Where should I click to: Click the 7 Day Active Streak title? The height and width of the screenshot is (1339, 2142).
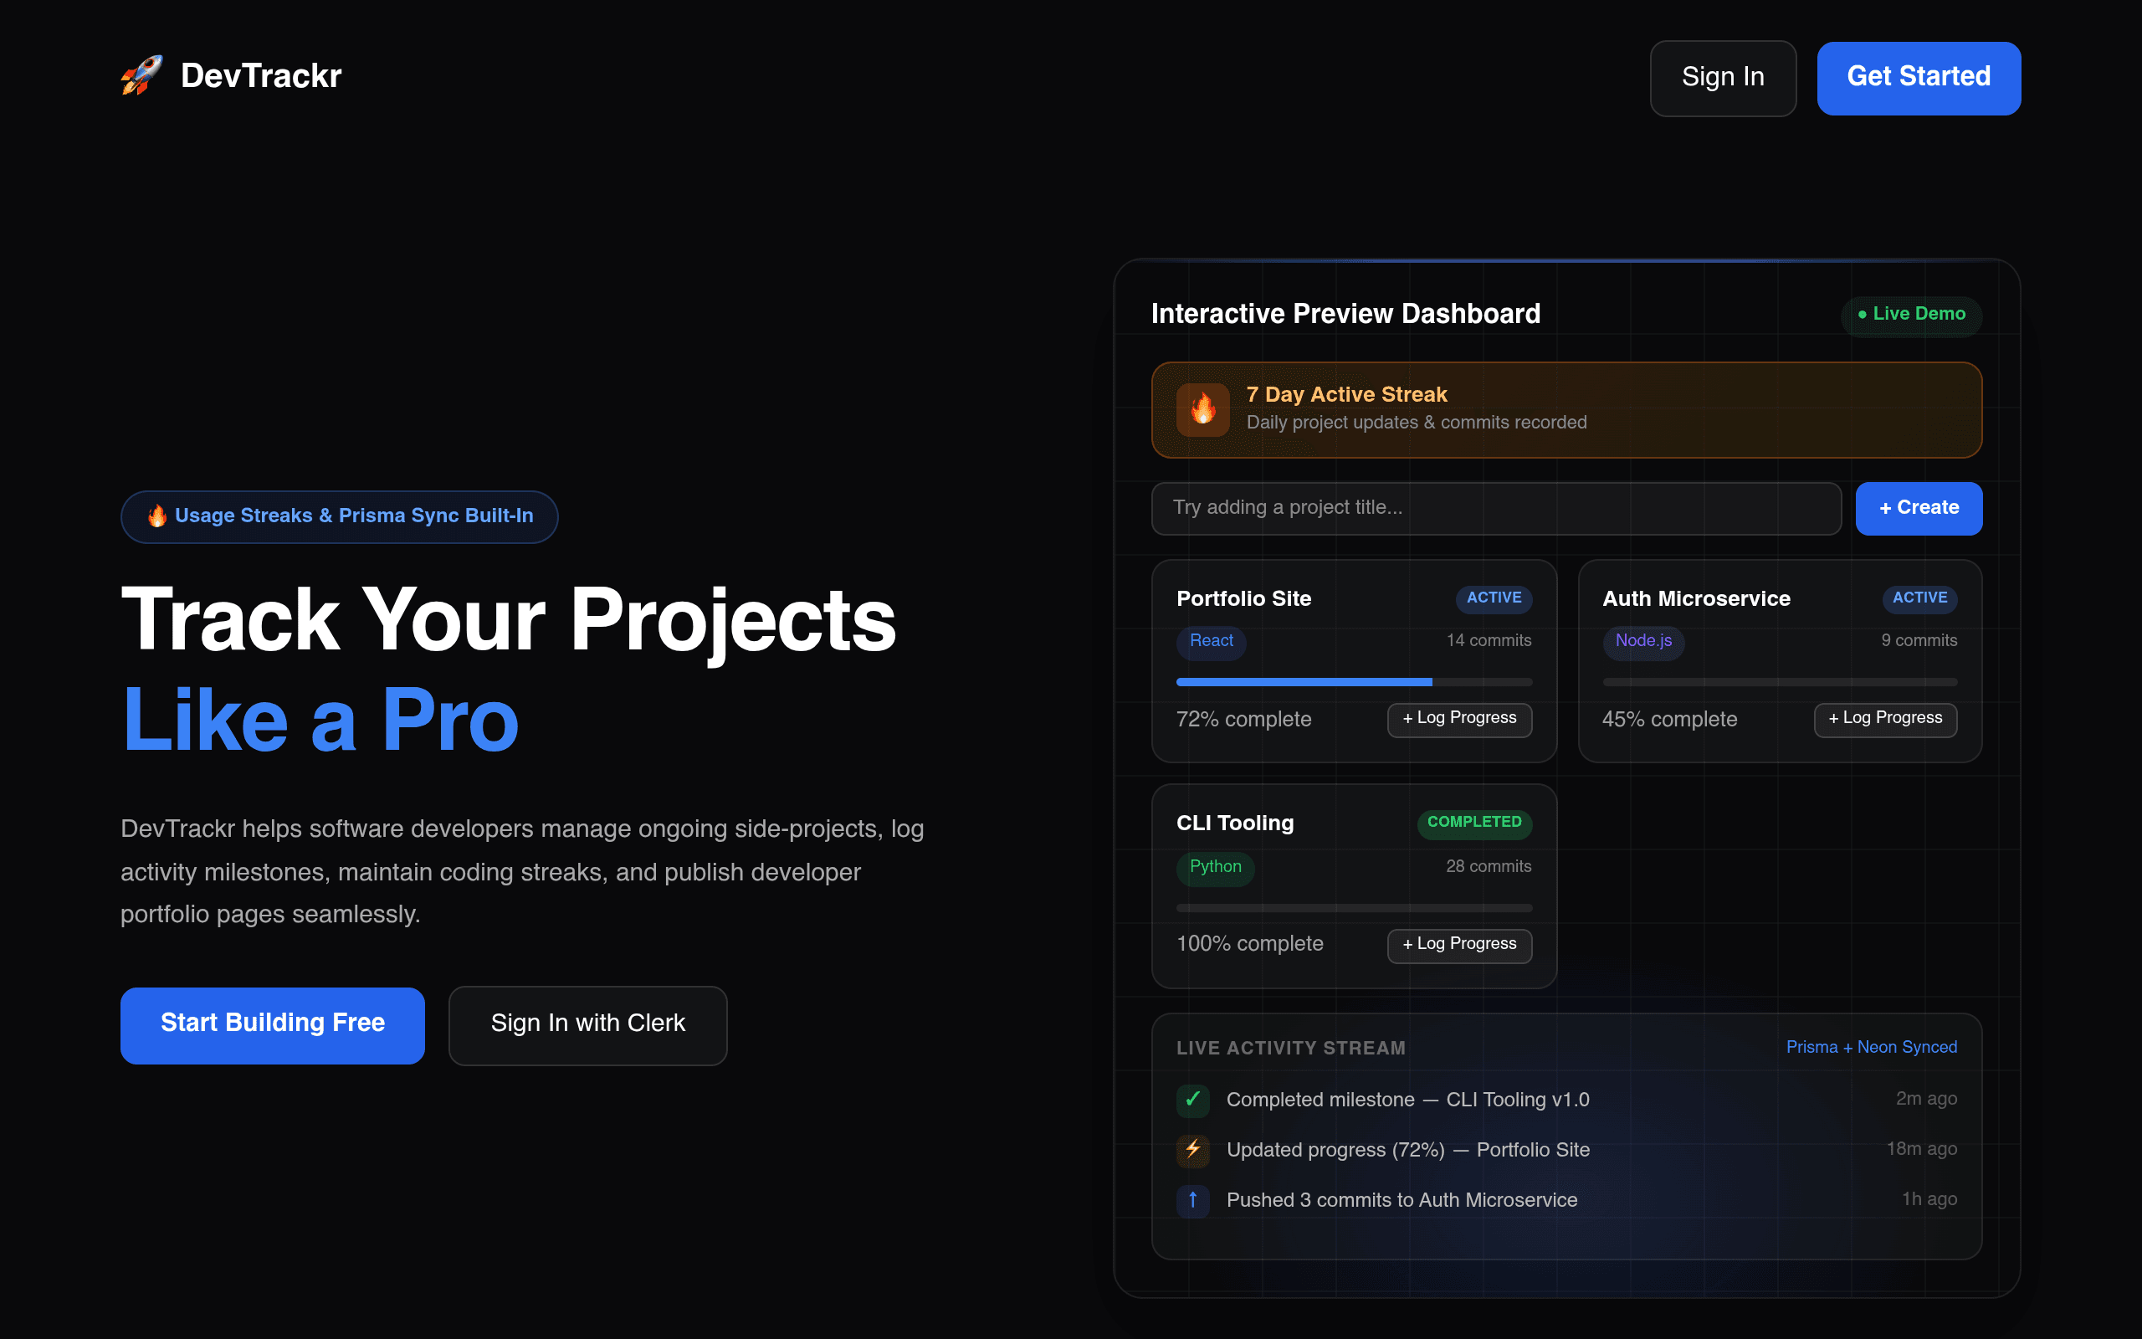pyautogui.click(x=1346, y=395)
